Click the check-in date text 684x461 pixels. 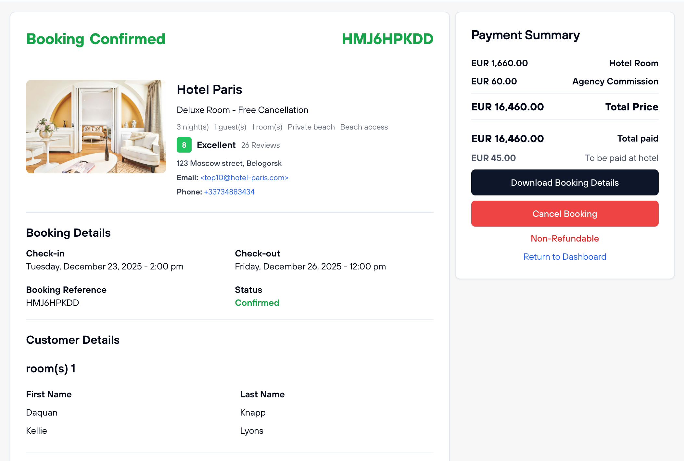[105, 267]
